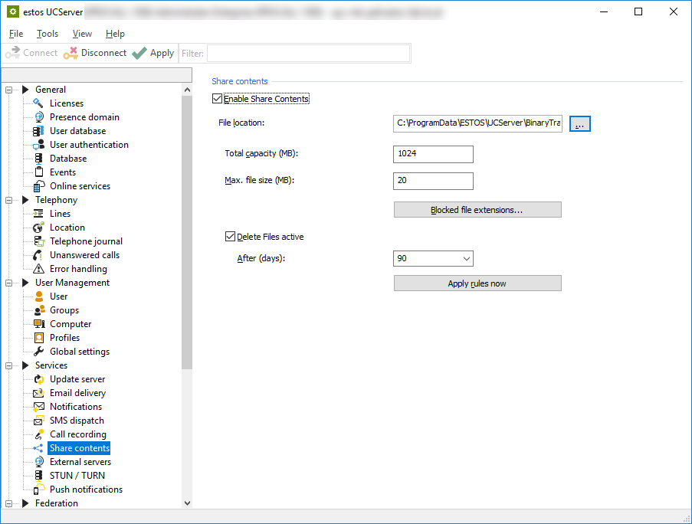
Task: Uncheck the Delete Files active checkbox
Action: tap(230, 237)
